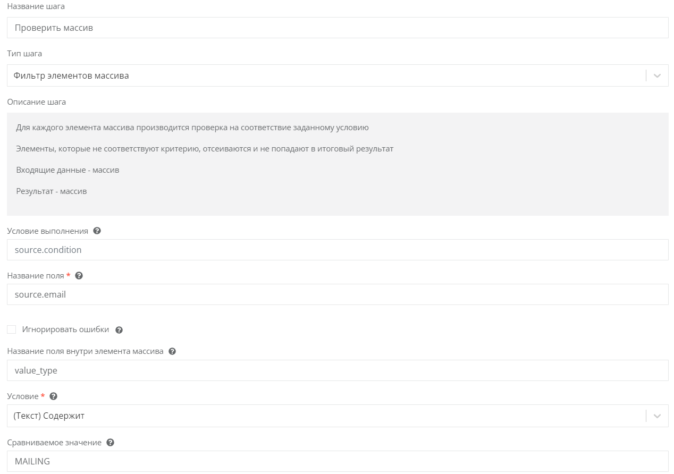Click the source.condition input field
This screenshot has height=474, width=674.
337,250
